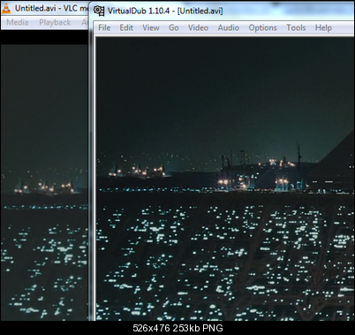The height and width of the screenshot is (335, 355).
Task: Select the Go menu
Action: click(x=174, y=27)
